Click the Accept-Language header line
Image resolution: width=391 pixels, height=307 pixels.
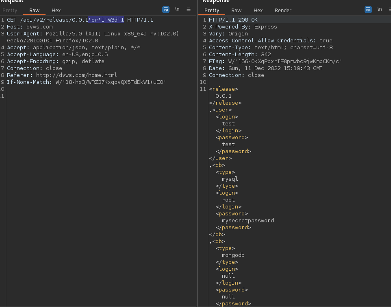pos(57,55)
